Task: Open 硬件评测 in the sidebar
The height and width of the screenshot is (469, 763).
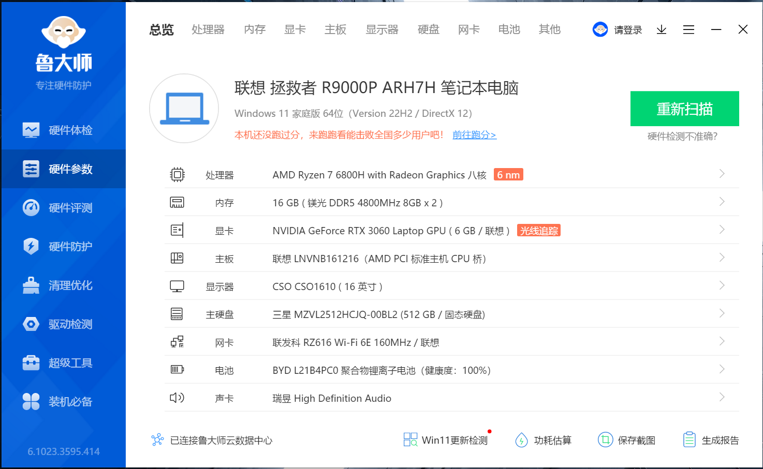Action: point(63,208)
